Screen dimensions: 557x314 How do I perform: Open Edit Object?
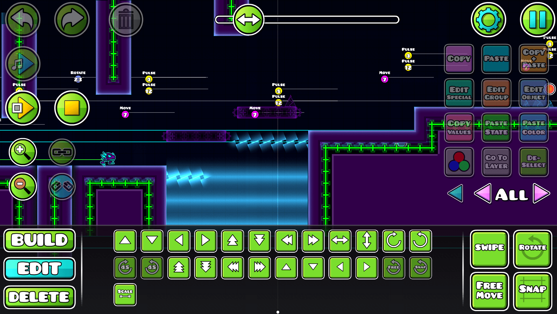point(534,93)
